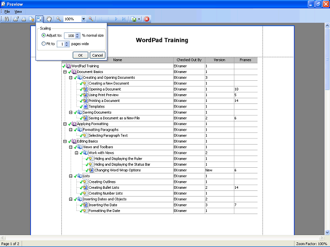Click the vertical scrollbar up arrow
The width and height of the screenshot is (330, 247).
[327, 26]
